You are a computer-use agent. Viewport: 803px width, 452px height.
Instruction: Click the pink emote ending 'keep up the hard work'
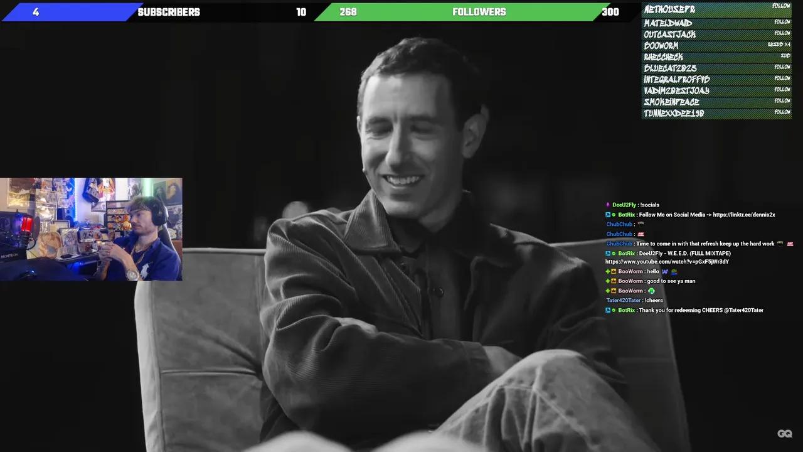pos(790,244)
